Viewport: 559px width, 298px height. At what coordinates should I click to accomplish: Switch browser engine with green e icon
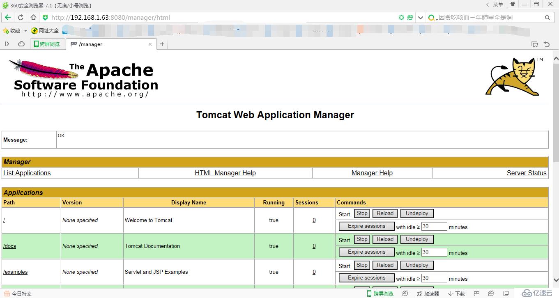click(x=410, y=18)
